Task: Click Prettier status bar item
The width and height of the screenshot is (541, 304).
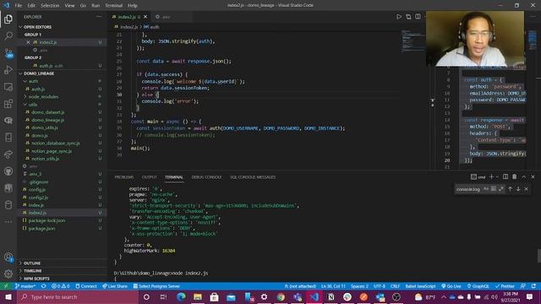Action: pos(505,286)
